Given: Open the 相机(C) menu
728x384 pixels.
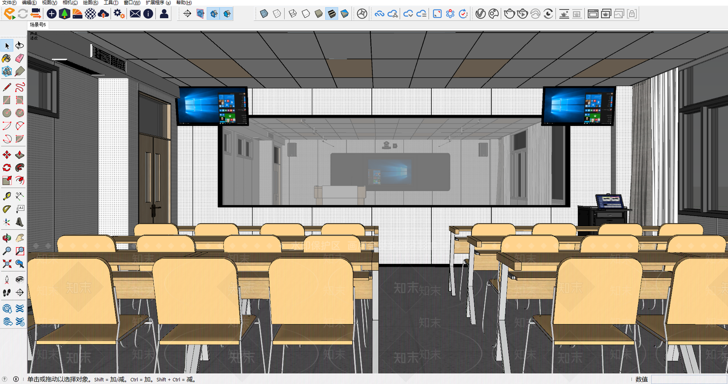Looking at the screenshot, I should pos(70,3).
